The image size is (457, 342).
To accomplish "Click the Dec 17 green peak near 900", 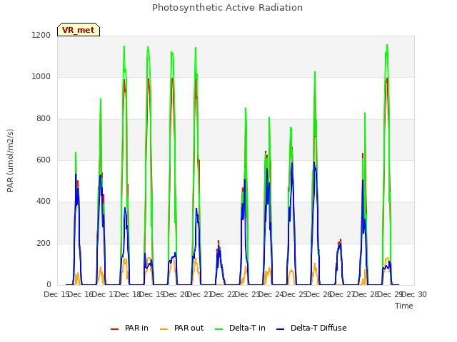I will [x=101, y=99].
